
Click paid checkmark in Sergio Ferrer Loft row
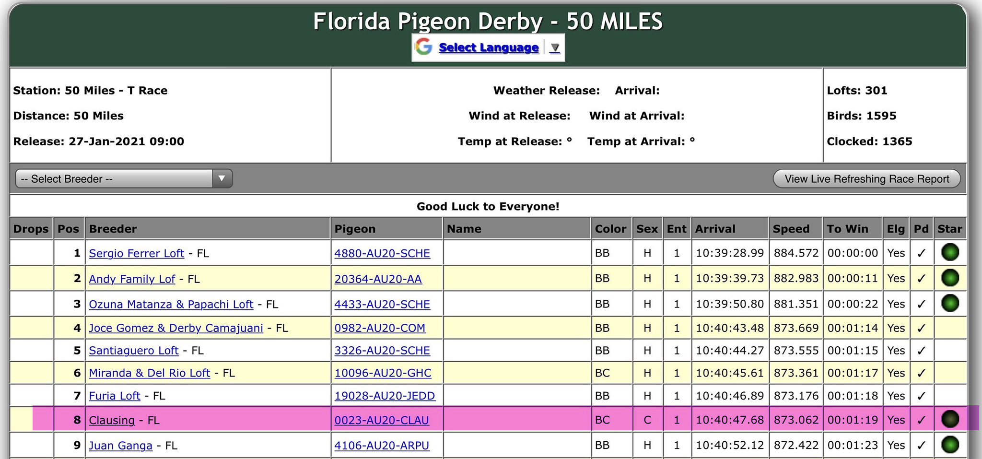point(921,253)
